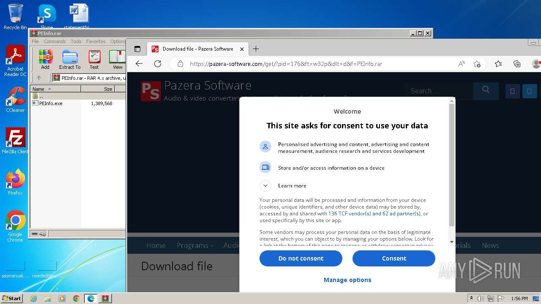Open FileZilla Client desktop shortcut
541x304 pixels.
[15, 141]
